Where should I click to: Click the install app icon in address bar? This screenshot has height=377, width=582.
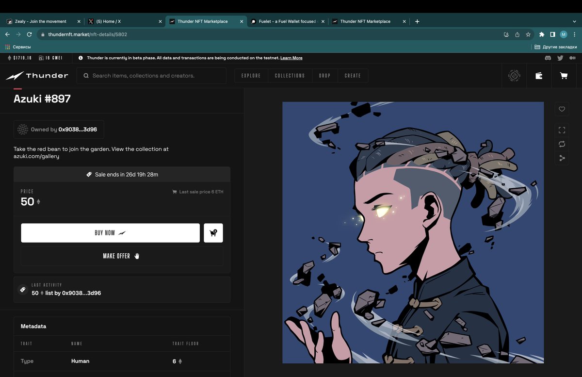[506, 34]
